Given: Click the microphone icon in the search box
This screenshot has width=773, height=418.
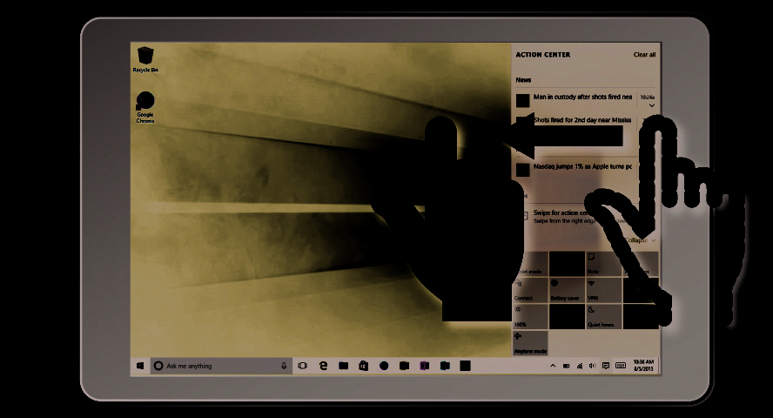Looking at the screenshot, I should tap(284, 366).
